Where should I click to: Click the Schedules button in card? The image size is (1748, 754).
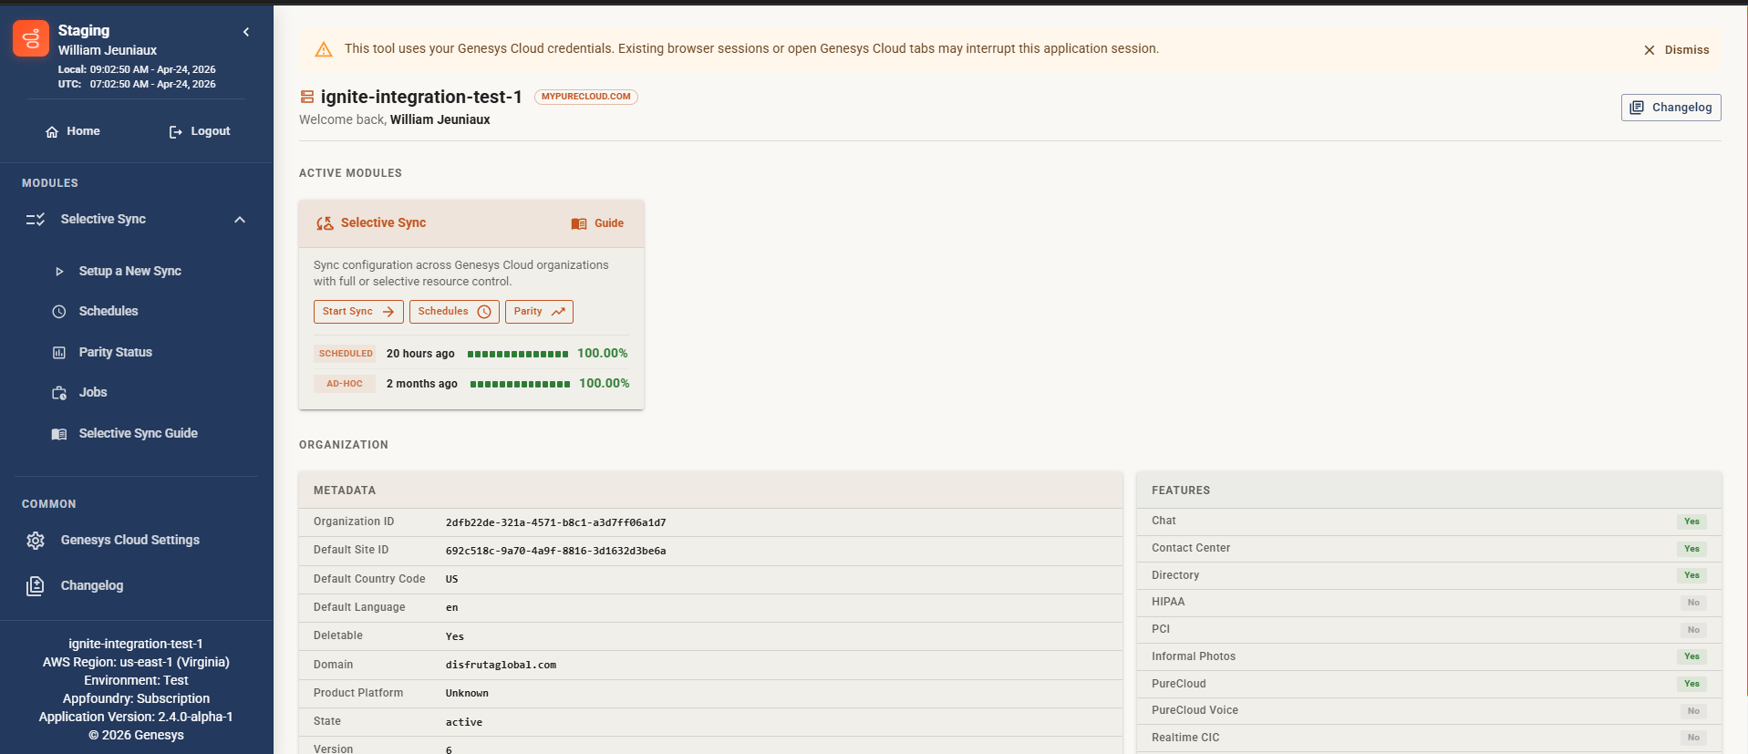pyautogui.click(x=454, y=312)
